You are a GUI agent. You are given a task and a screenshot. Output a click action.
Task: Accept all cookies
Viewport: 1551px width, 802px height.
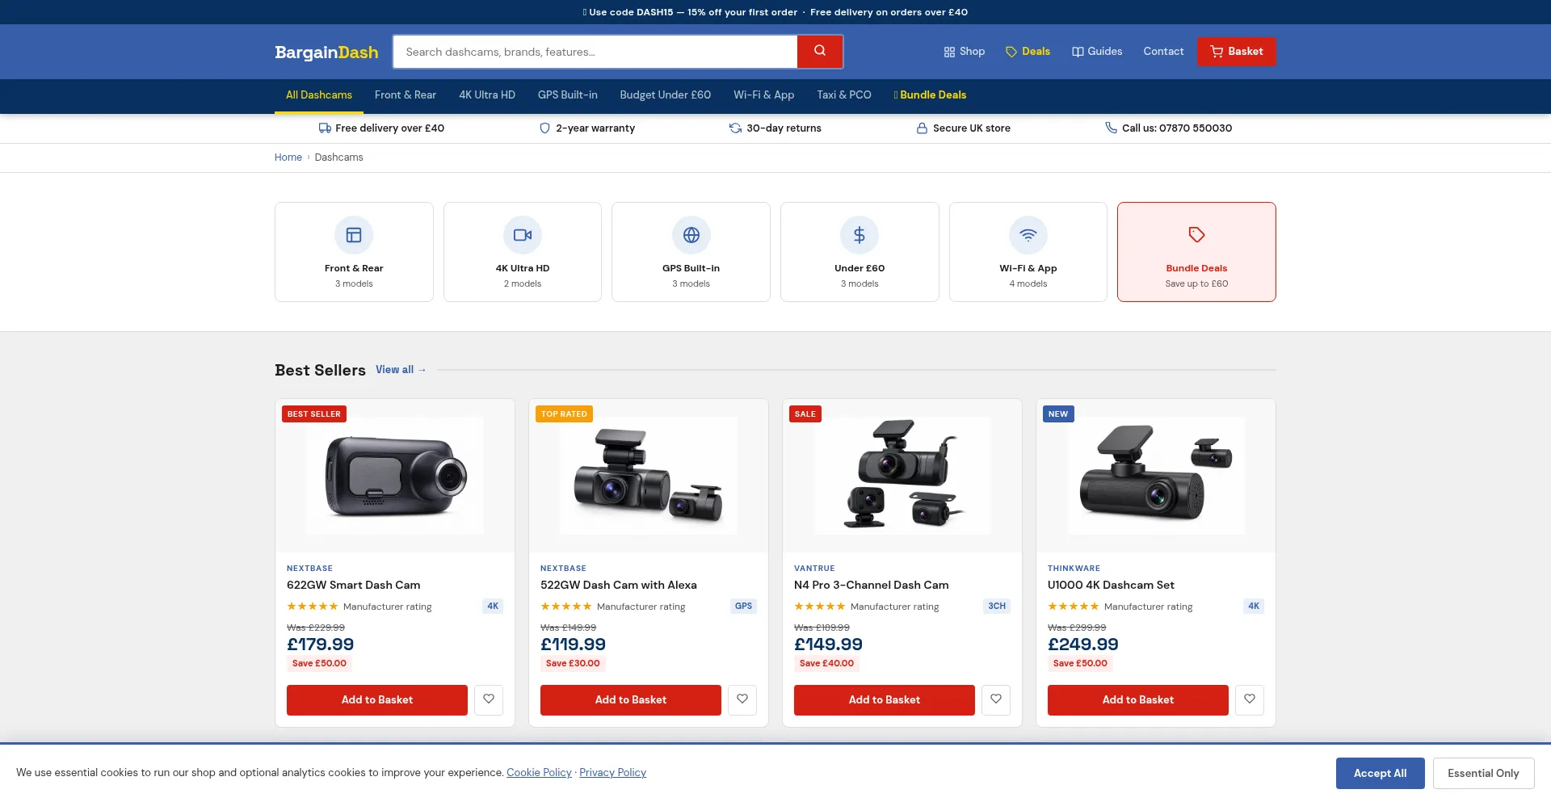click(1381, 773)
